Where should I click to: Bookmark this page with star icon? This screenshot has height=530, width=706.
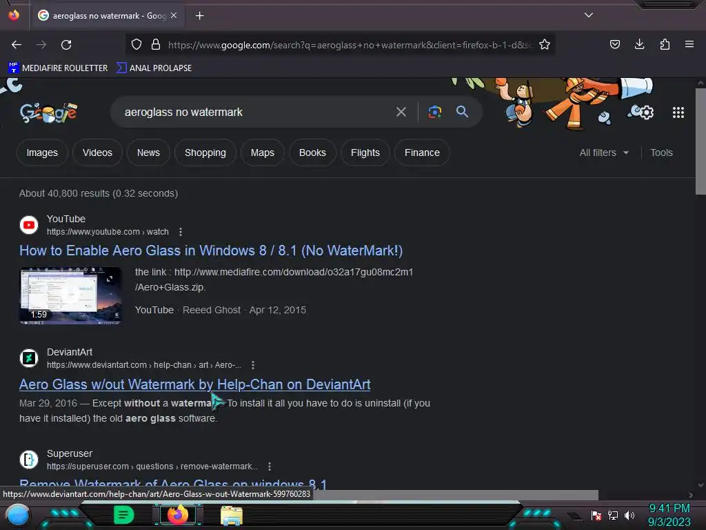pyautogui.click(x=545, y=44)
